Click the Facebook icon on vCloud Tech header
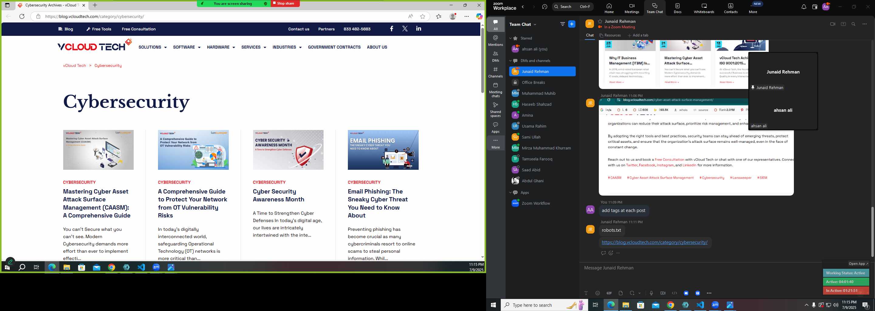The width and height of the screenshot is (875, 311). point(391,29)
